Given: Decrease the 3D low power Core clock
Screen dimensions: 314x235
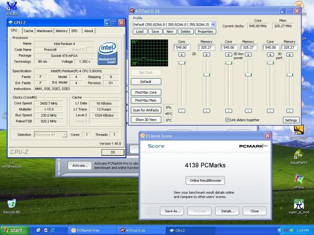Looking at the screenshot, I should (x=228, y=111).
